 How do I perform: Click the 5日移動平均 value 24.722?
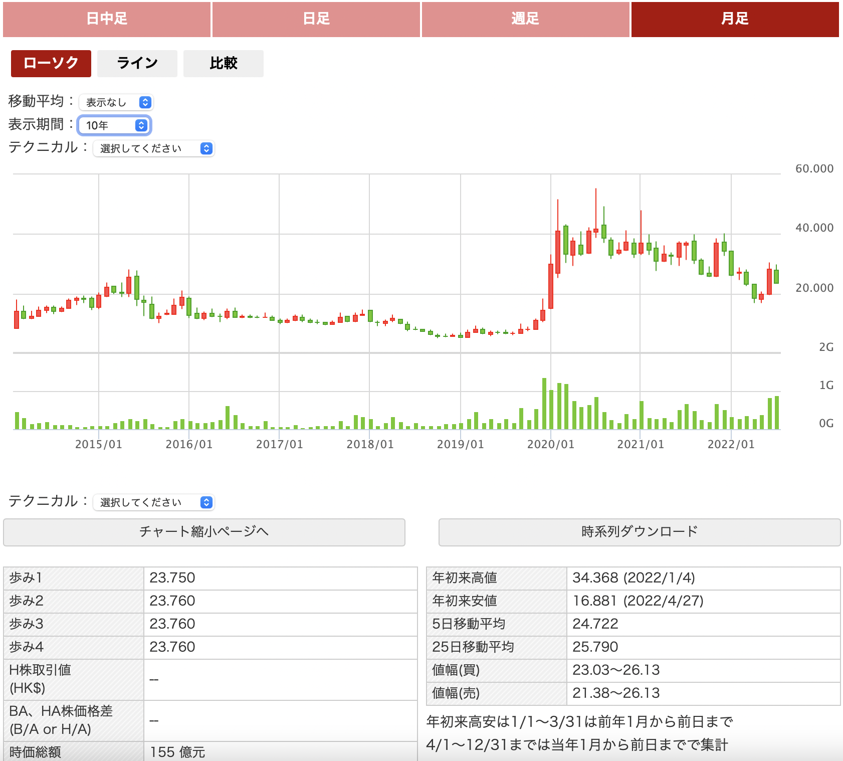(x=595, y=624)
